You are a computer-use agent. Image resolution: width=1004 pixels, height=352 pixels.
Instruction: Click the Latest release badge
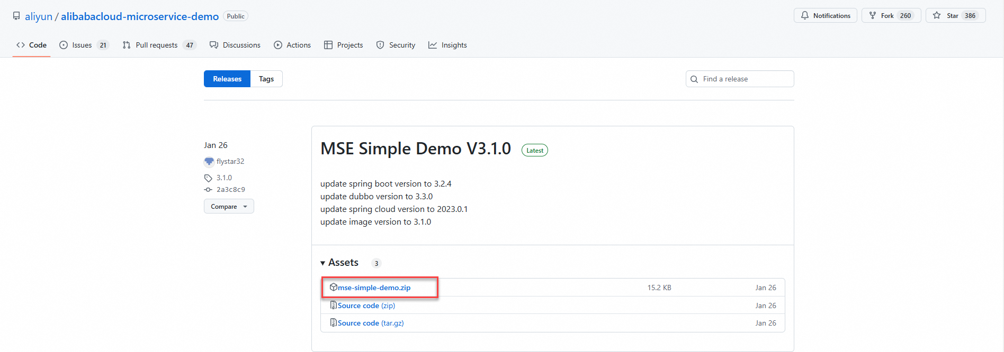pyautogui.click(x=535, y=150)
